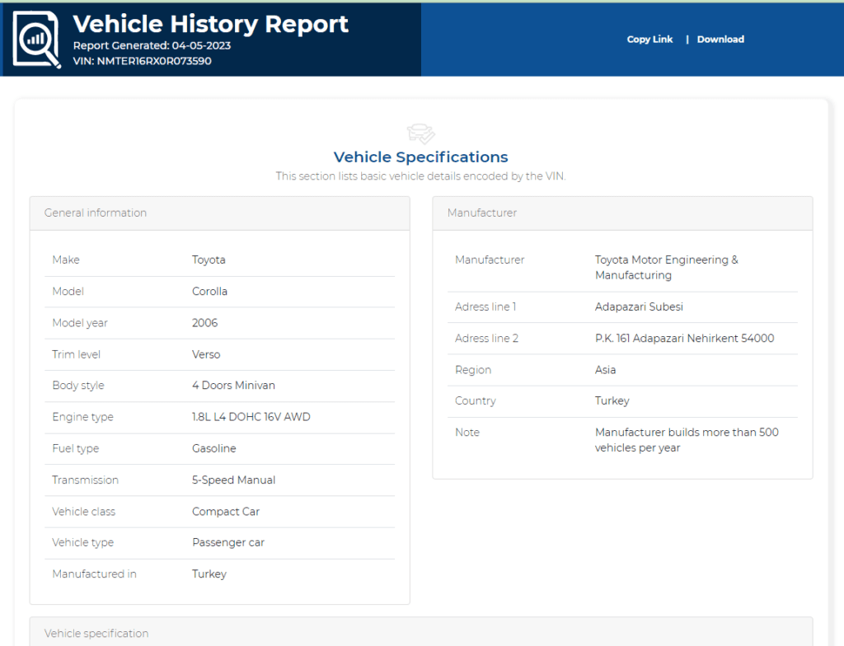Click Manufactured in value Turkey
This screenshot has height=646, width=844.
tap(209, 574)
